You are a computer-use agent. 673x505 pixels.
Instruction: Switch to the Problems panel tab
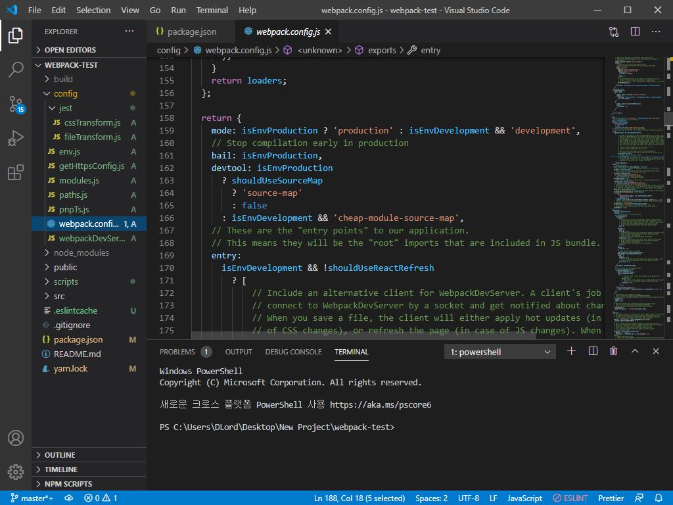coord(185,352)
